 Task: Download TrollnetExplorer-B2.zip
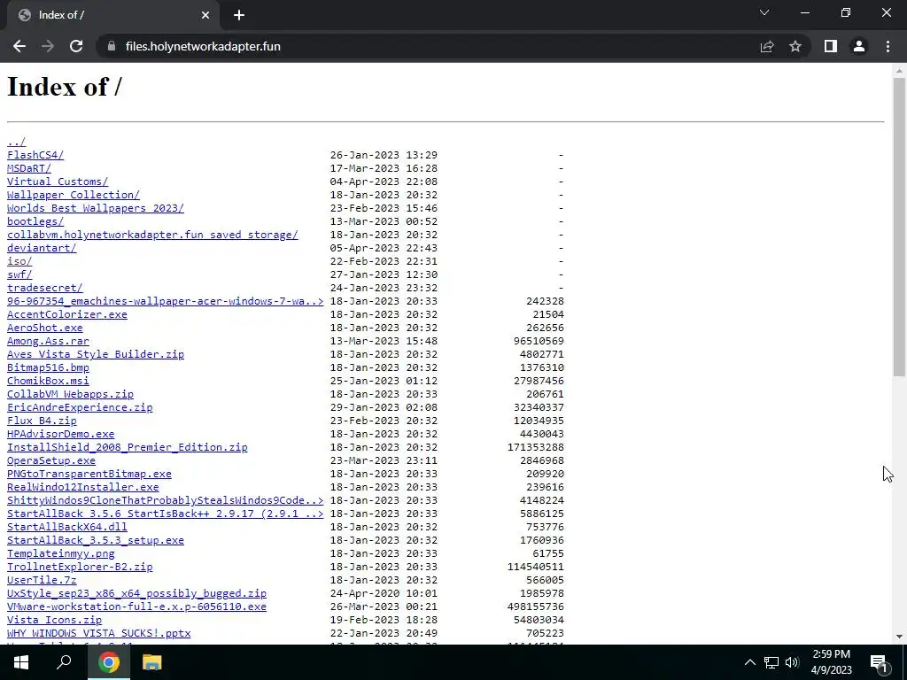(80, 568)
